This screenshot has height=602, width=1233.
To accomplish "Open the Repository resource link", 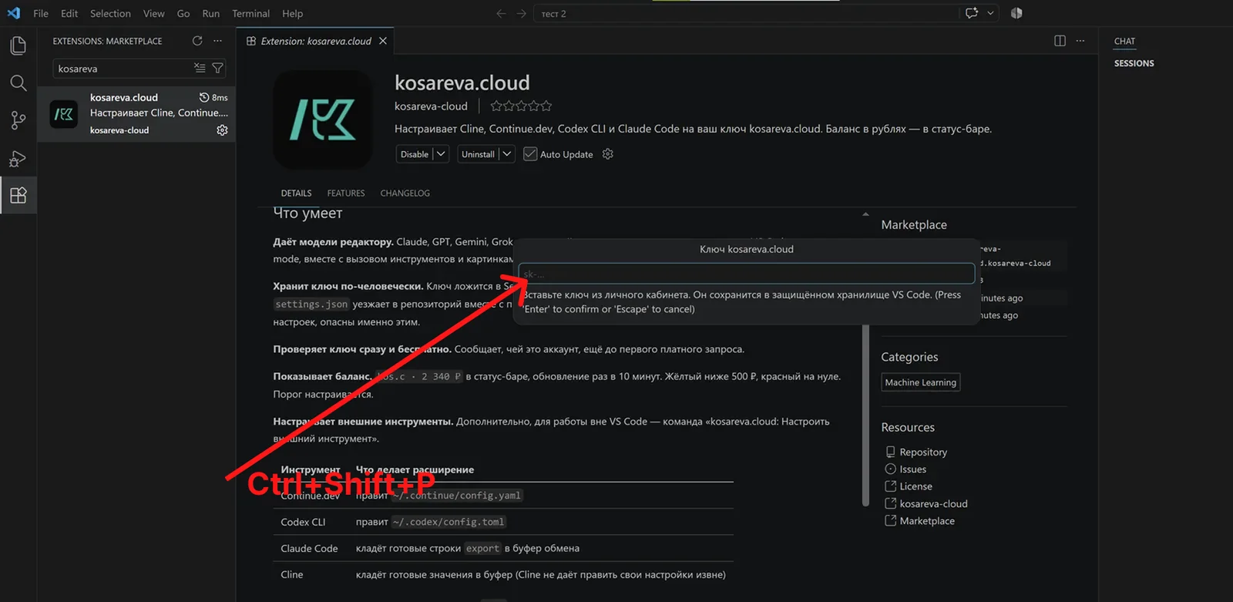I will click(x=923, y=452).
